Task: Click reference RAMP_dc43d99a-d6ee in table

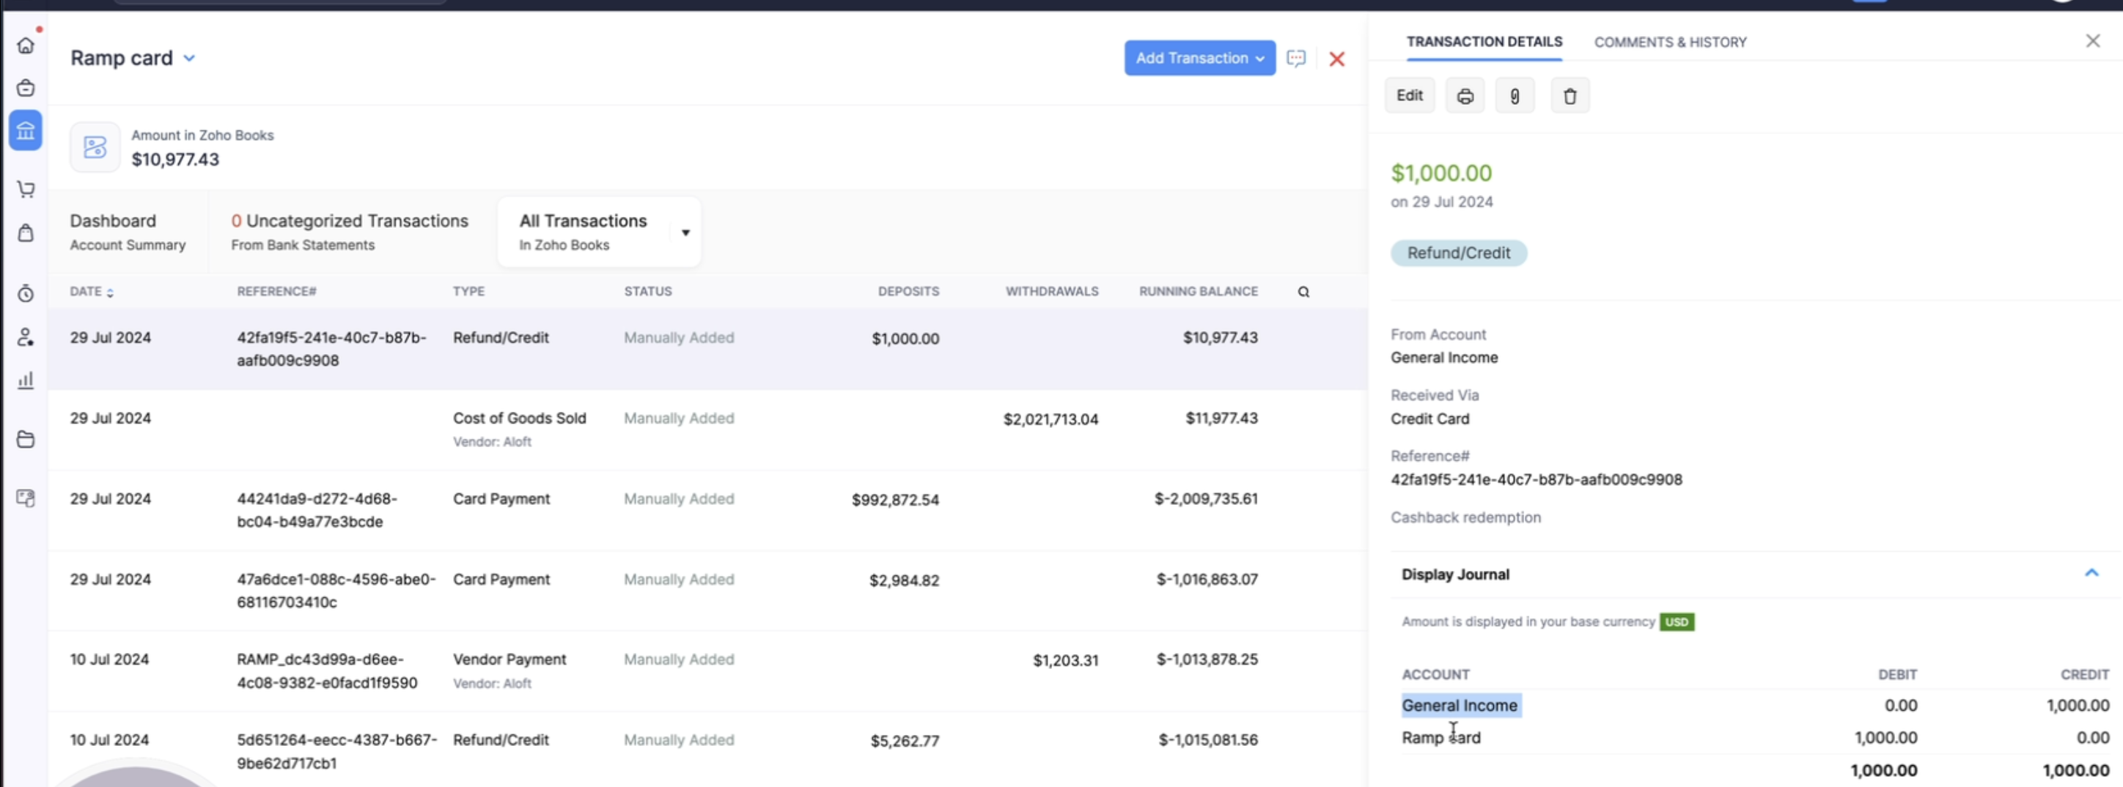Action: (327, 672)
